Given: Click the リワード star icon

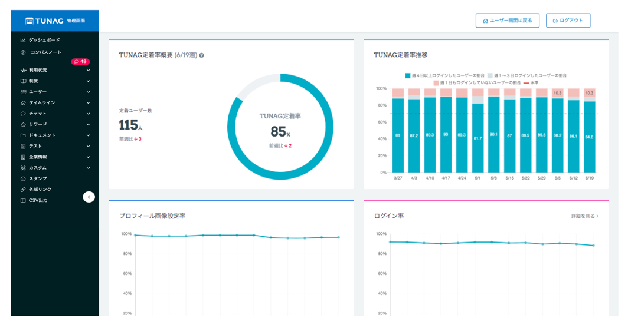Looking at the screenshot, I should click(23, 124).
